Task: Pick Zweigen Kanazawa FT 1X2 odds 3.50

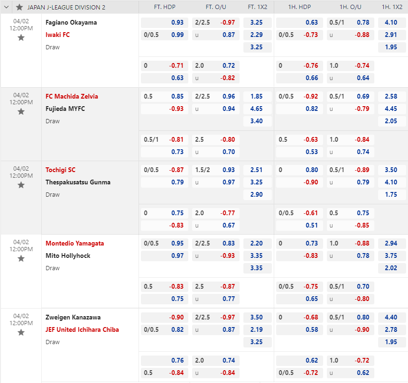Action: coord(257,318)
